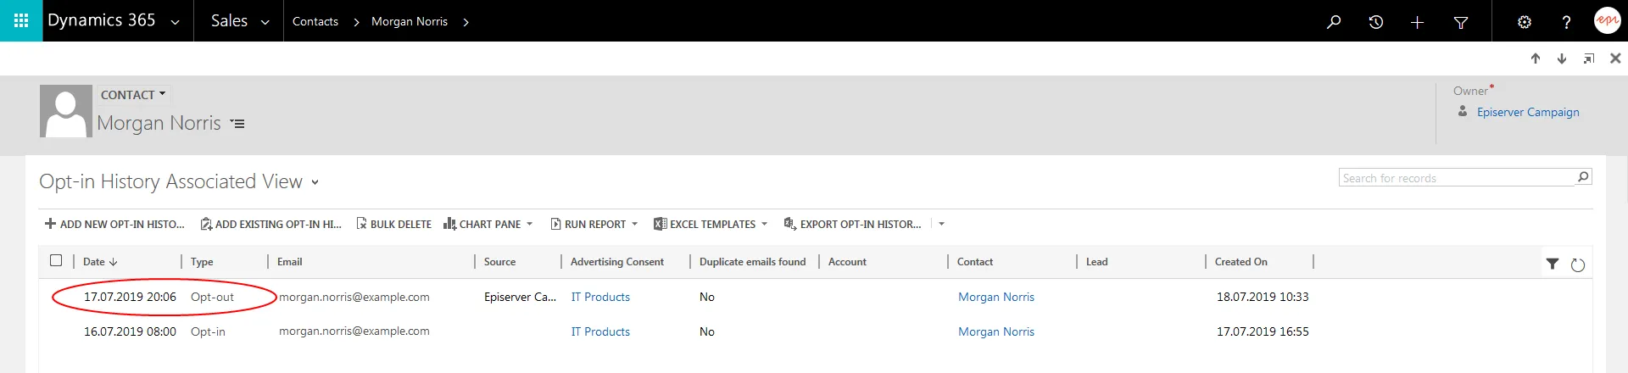Click the contact photo placeholder
Image resolution: width=1628 pixels, height=373 pixels.
[x=66, y=111]
